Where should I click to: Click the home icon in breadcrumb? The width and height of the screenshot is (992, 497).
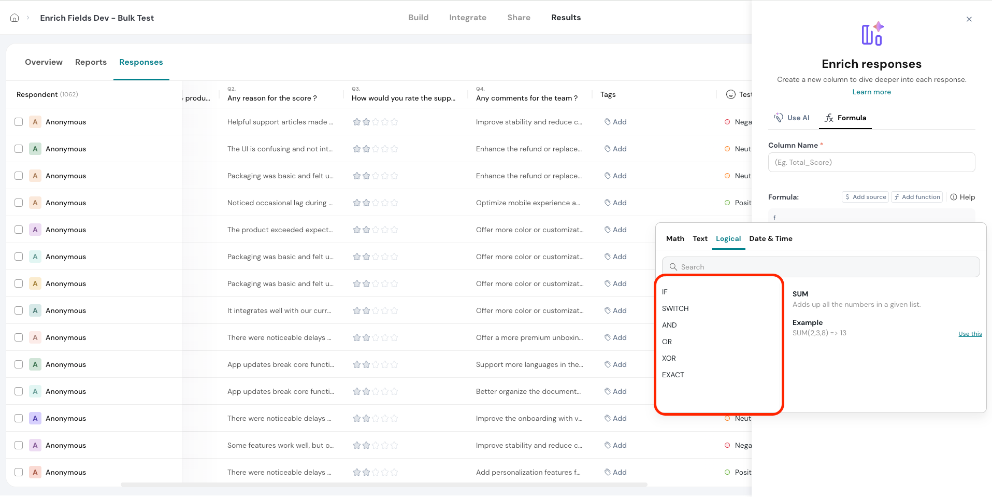(x=15, y=18)
